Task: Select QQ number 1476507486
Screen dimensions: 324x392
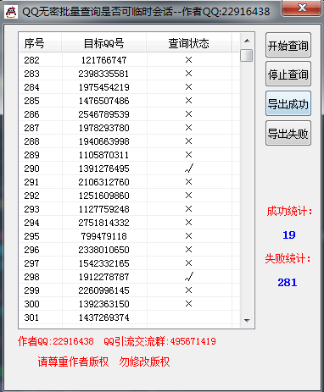Action: point(104,101)
